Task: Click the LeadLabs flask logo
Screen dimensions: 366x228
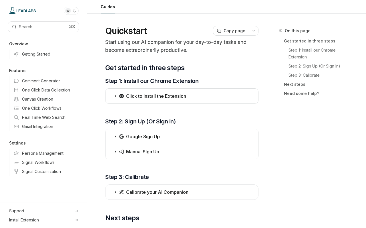Action: (12, 11)
